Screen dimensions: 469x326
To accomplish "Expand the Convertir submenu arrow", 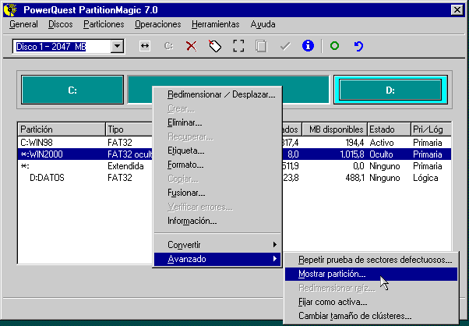I will tap(274, 245).
